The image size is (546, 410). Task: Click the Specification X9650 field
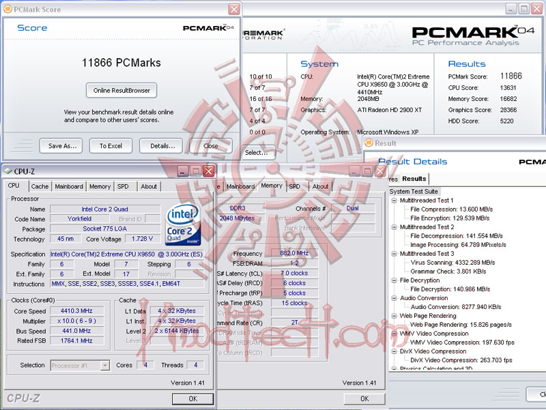point(127,254)
